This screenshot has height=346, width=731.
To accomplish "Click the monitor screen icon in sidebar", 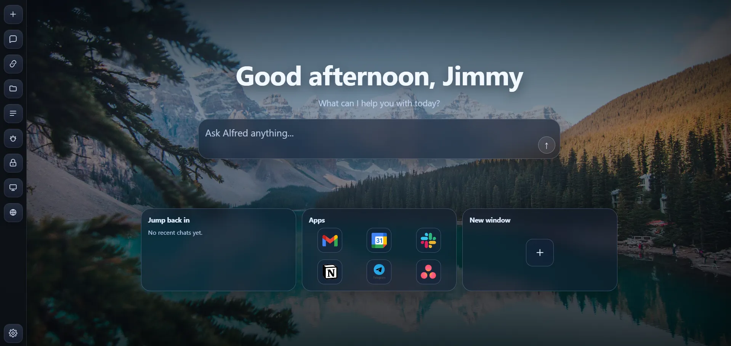I will [13, 188].
